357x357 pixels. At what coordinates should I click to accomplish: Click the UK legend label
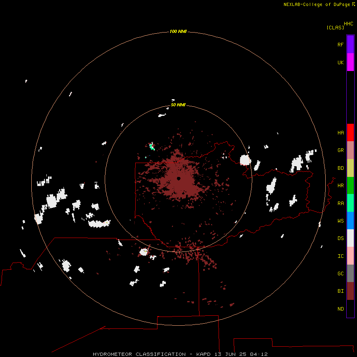point(340,62)
